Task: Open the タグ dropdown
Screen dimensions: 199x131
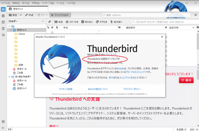Action: tap(42, 15)
